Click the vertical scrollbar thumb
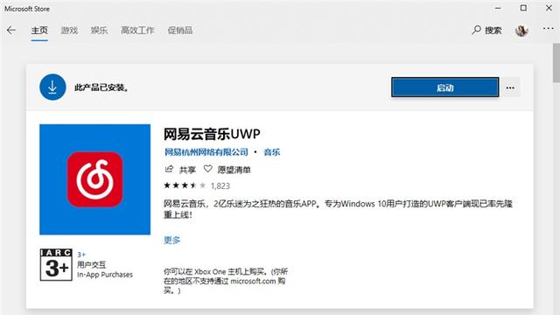The width and height of the screenshot is (560, 315). tap(556, 63)
